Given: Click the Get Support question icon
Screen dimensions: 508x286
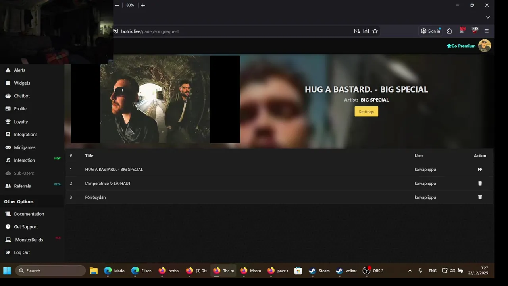Looking at the screenshot, I should pyautogui.click(x=8, y=227).
